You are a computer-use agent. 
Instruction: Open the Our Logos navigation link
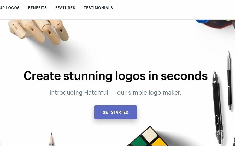click(10, 8)
